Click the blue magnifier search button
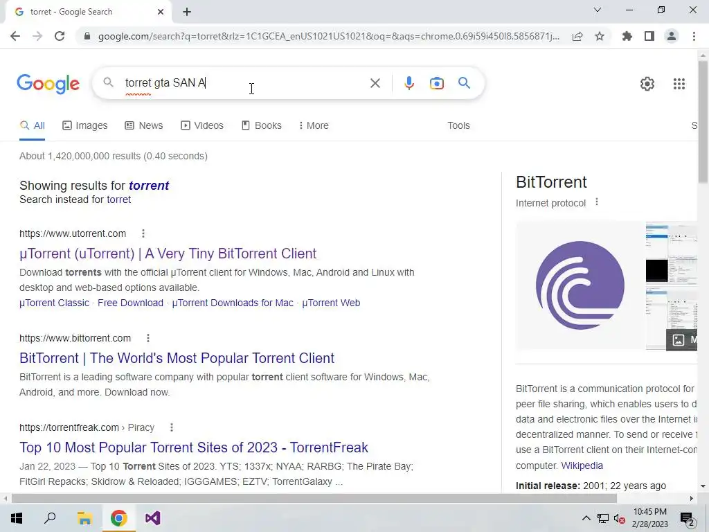Viewport: 709px width, 532px height. click(464, 83)
